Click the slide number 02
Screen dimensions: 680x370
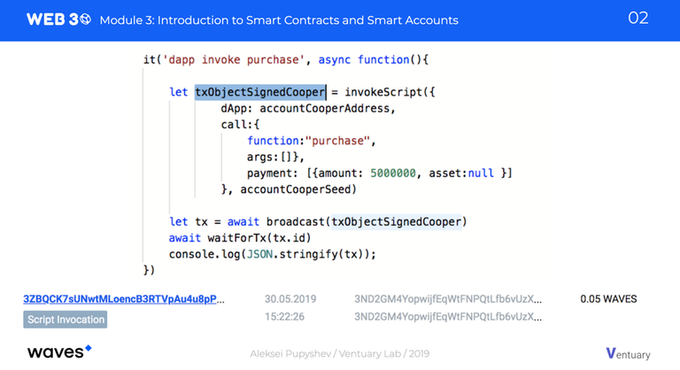(x=637, y=18)
